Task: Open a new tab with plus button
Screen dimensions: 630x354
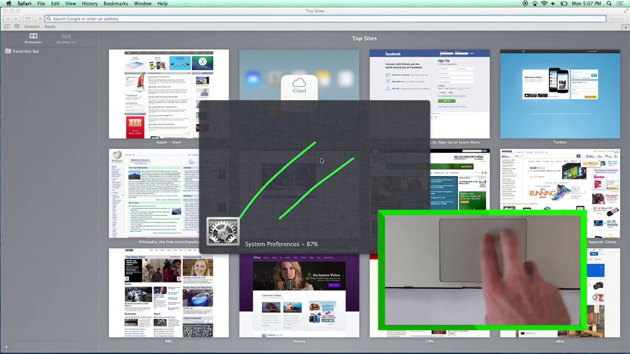Action: (x=626, y=27)
